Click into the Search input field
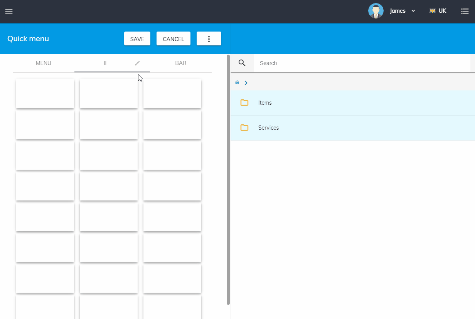Screen dimensions: 475x319 coord(360,63)
